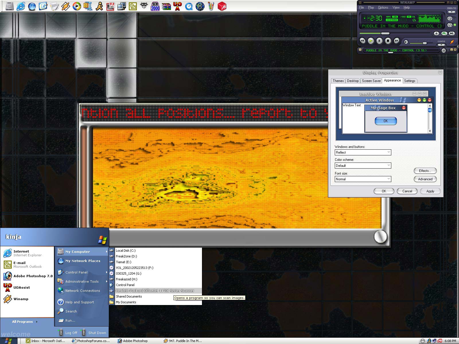This screenshot has height=344, width=459.
Task: Open the Font size dropdown
Action: click(363, 179)
